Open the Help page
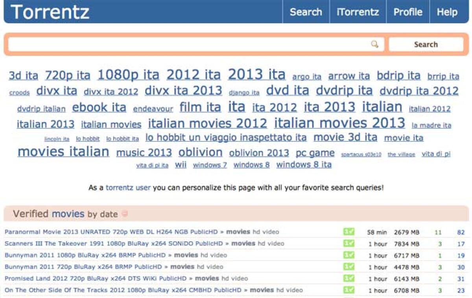The height and width of the screenshot is (298, 472). (447, 12)
